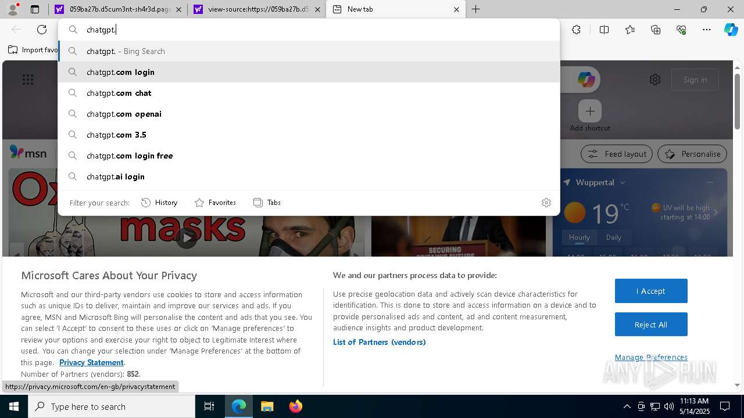This screenshot has height=418, width=744.
Task: Open Split screen icon
Action: [x=604, y=30]
